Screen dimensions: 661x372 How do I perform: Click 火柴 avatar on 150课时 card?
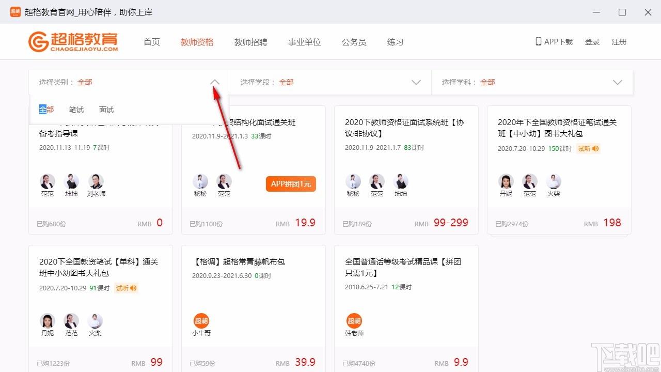coord(554,181)
